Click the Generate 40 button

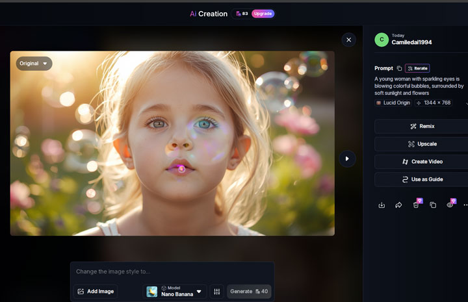pyautogui.click(x=249, y=292)
